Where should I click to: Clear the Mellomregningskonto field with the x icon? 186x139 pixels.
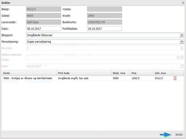point(178,57)
